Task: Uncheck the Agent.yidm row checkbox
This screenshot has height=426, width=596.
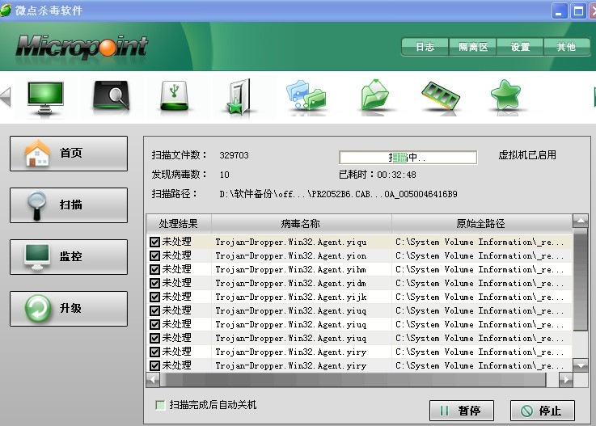Action: click(x=154, y=283)
